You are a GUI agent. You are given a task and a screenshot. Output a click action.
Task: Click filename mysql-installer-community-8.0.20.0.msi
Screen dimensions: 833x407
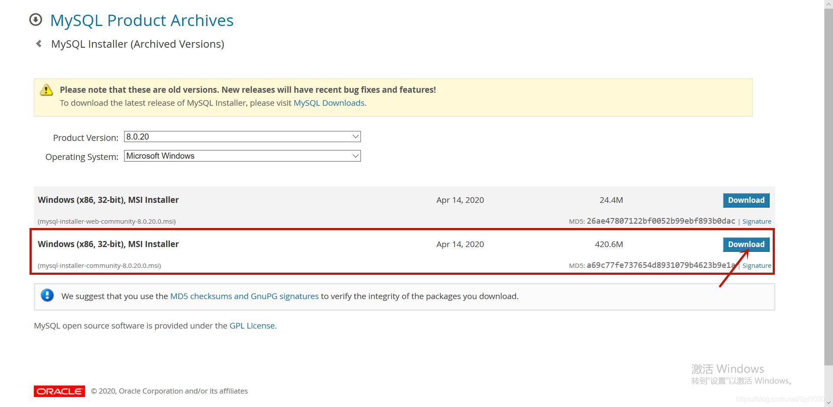[x=99, y=266]
